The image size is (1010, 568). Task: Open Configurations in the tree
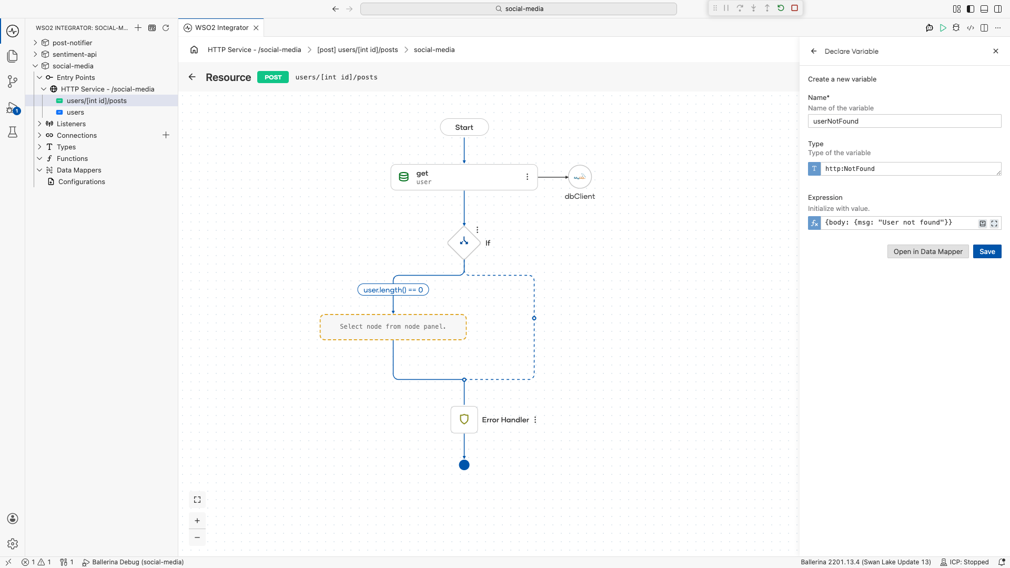pos(82,181)
